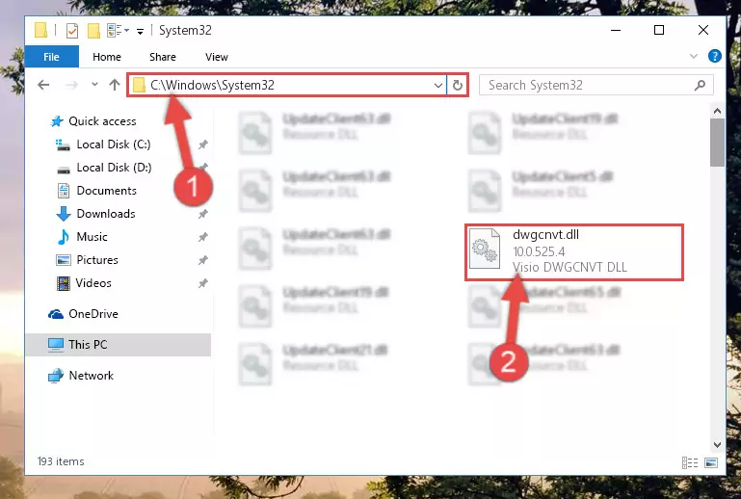Click the dwgcnvt.dll gear file icon

[485, 249]
